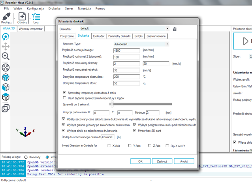Viewport: 252px width, 182px height.
Task: Open the Pomoc menu
Action: (100, 9)
